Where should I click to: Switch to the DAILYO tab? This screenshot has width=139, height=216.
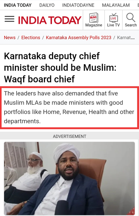pyautogui.click(x=47, y=5)
